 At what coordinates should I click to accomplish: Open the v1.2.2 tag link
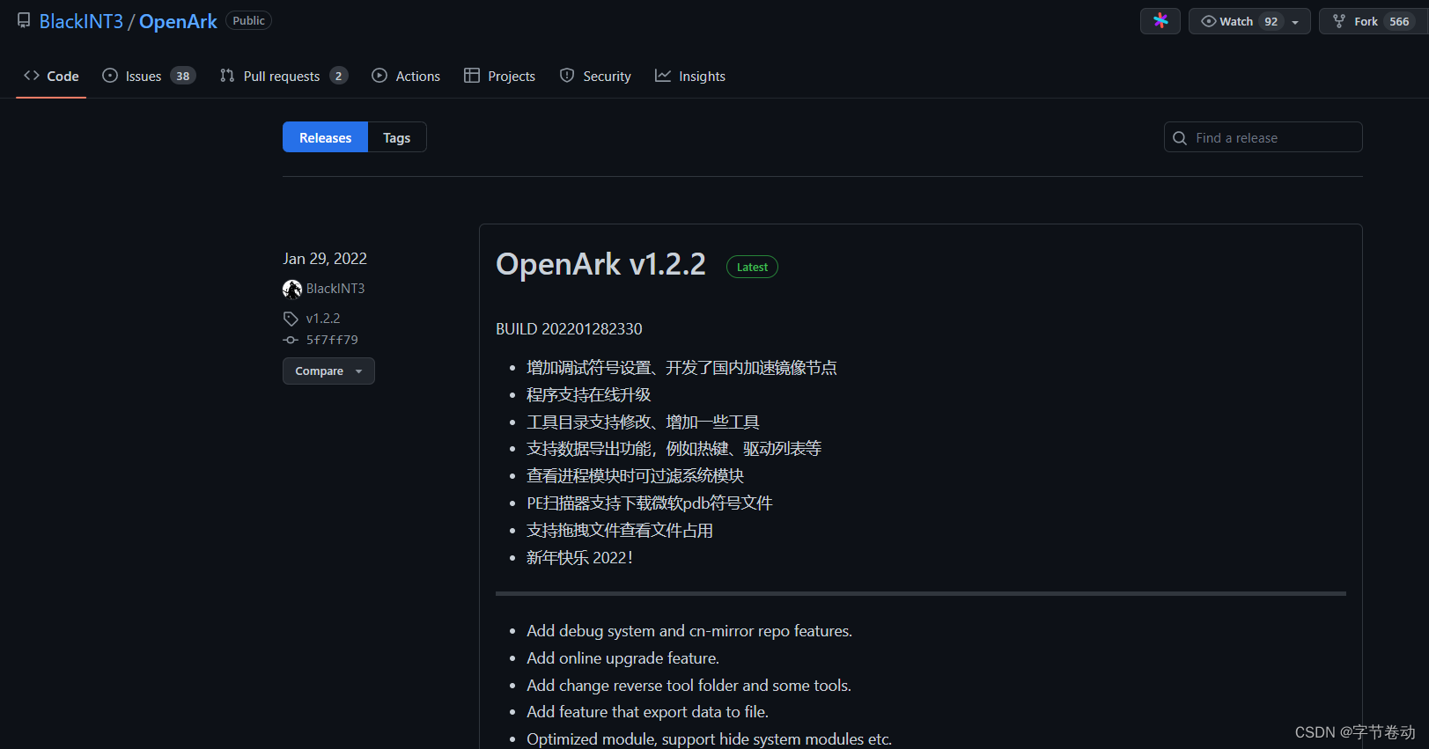coord(323,319)
